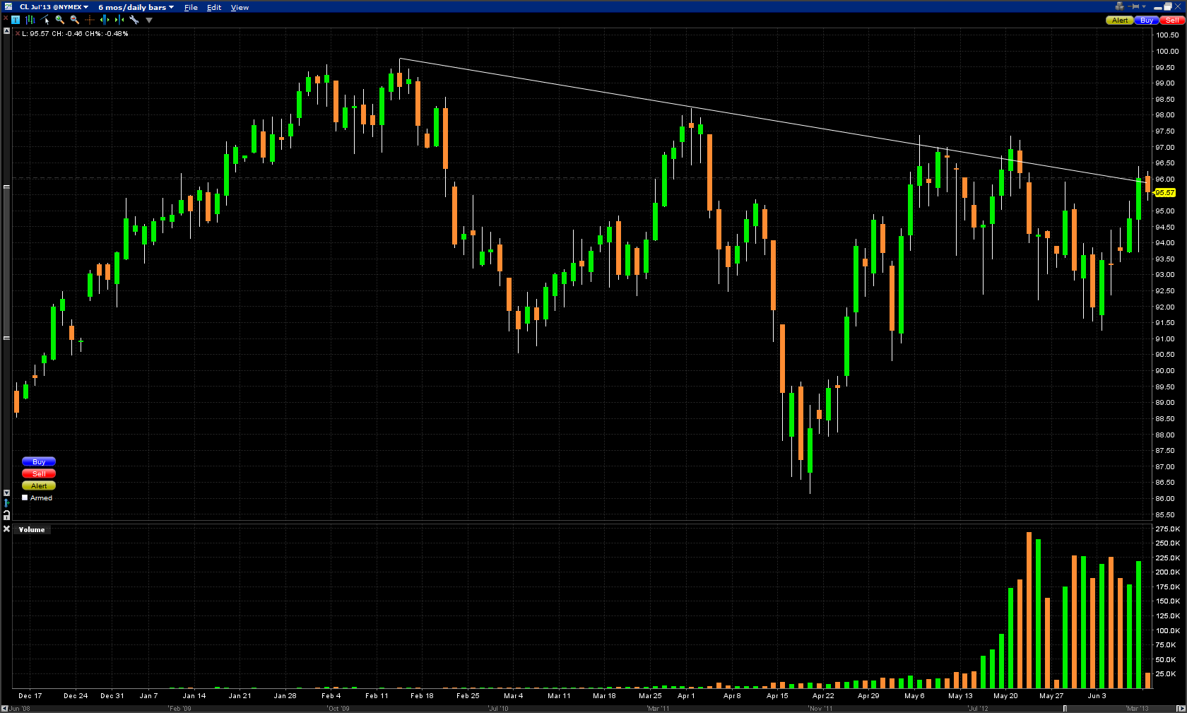Screen dimensions: 1187x713
Task: Close the Volume panel with X
Action: (6, 529)
